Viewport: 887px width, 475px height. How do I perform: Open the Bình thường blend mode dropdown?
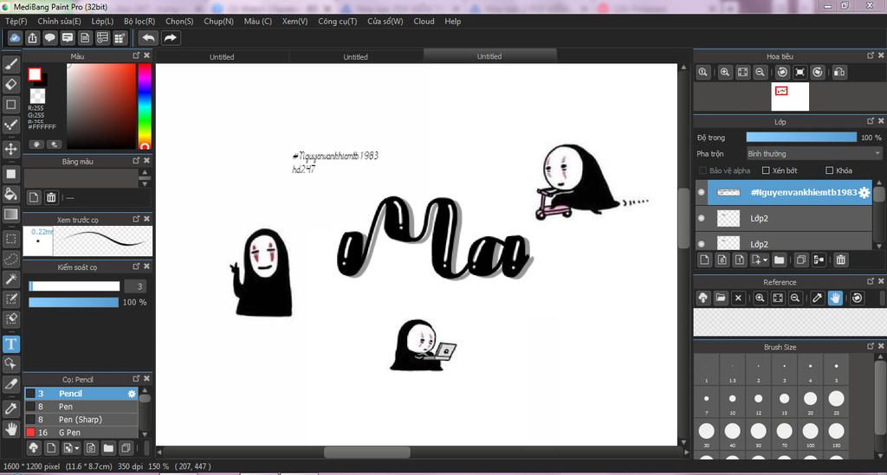813,154
